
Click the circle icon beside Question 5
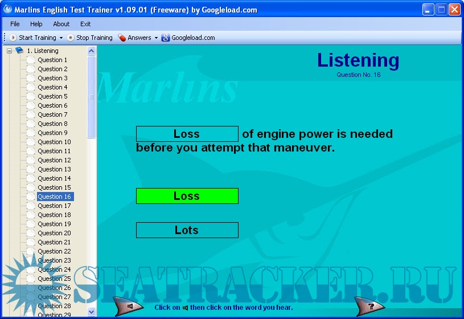31,96
